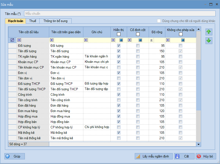Sort by the Tên cột trên giao diện header

click(66, 32)
